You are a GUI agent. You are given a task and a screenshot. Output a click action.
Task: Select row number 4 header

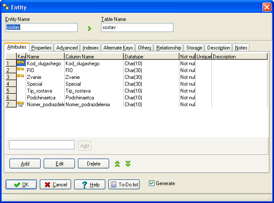11,84
